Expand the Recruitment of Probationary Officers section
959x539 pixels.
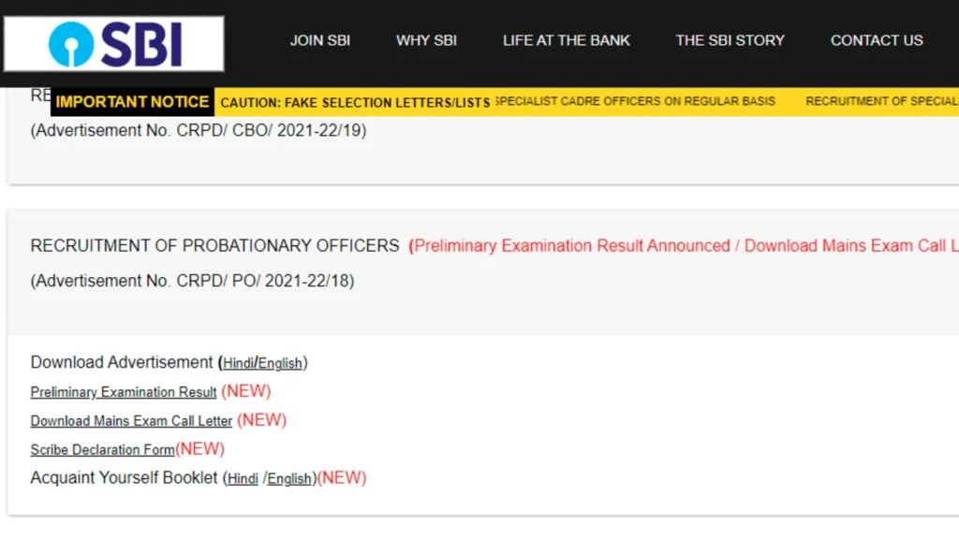[x=214, y=246]
